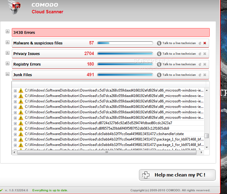Screen dimensions: 227x194
Task: Select path ending cbshandler\state
Action: pos(104,134)
